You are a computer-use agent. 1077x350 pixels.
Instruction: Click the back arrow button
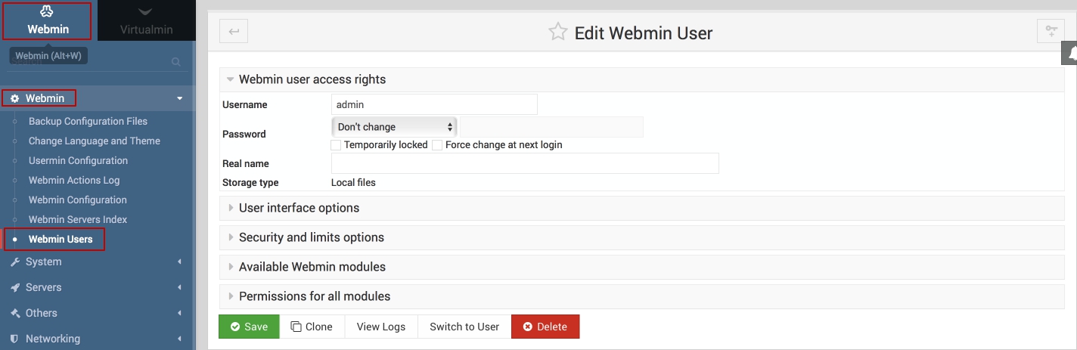tap(234, 32)
